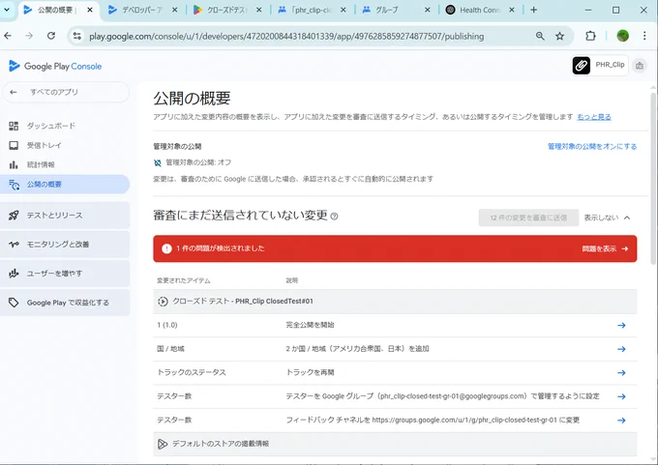Go back to すべてのアプリ
658x465 pixels.
(x=66, y=92)
